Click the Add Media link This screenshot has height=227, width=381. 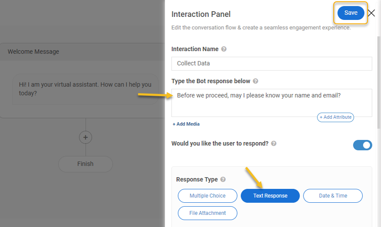(x=186, y=124)
